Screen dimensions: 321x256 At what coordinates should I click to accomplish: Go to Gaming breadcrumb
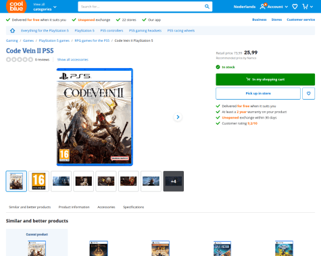[12, 40]
